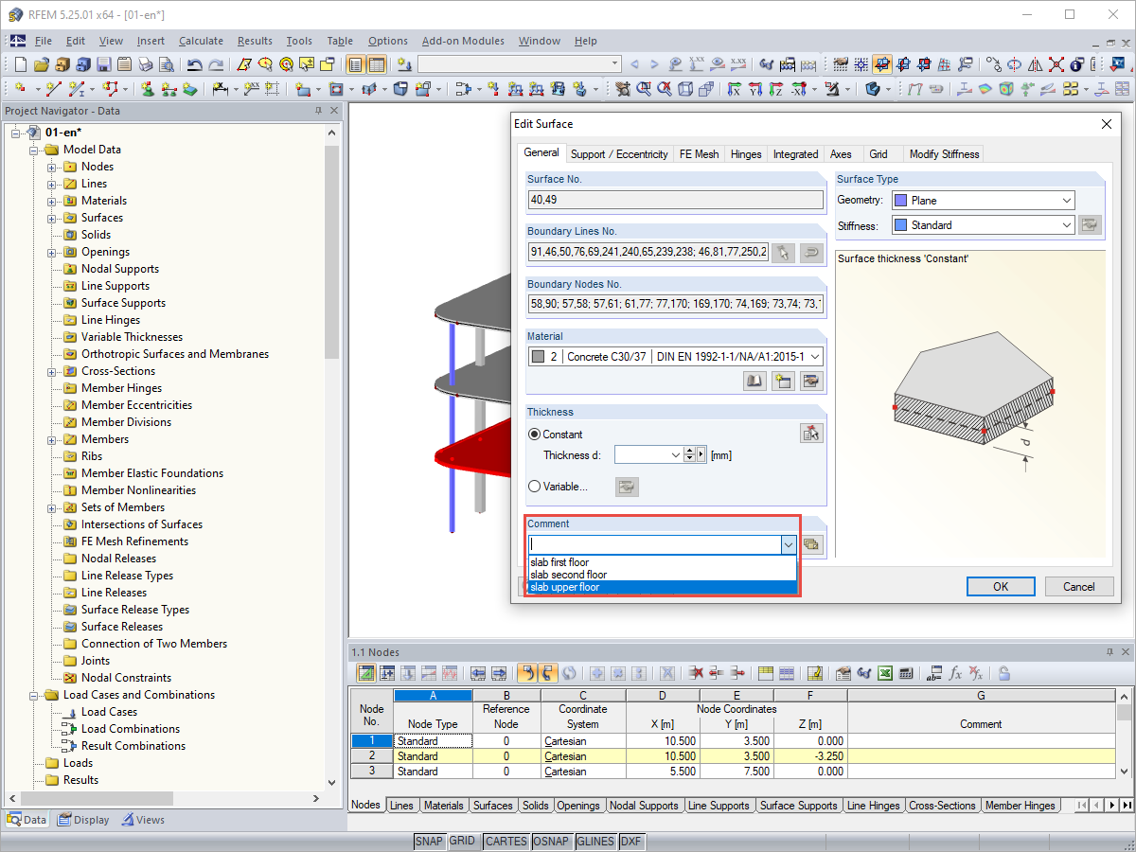The width and height of the screenshot is (1136, 852).
Task: Open the Geometry Plane dropdown
Action: (x=1067, y=201)
